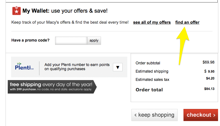Viewport: 220px width, 126px height.
Task: Focus the promo code text field
Action: coord(71,41)
